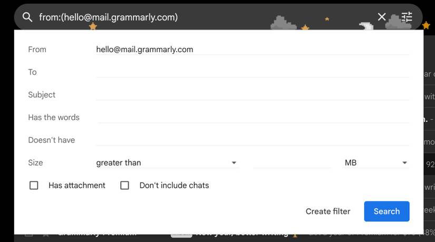Click into the To input field

coord(252,72)
